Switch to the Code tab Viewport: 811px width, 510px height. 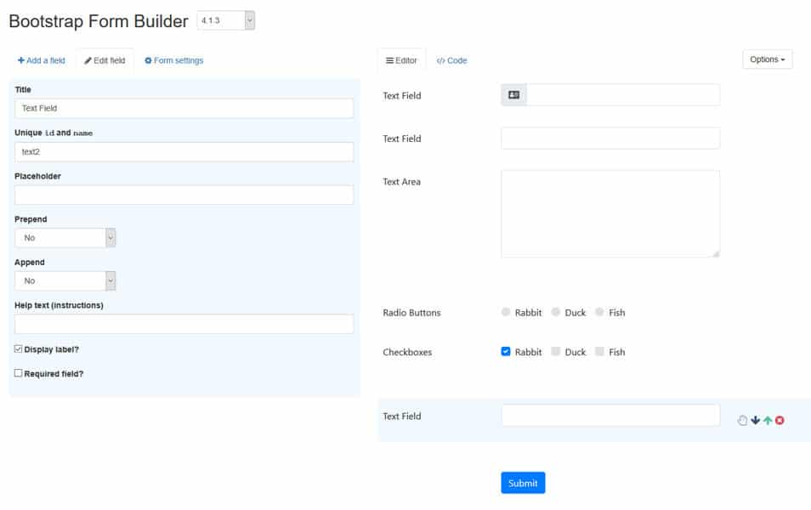[x=453, y=59]
